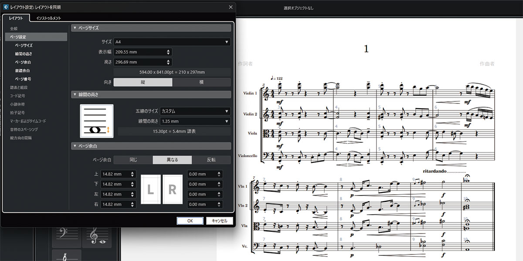The image size is (523, 261).
Task: Jump to ページサイズ subsection in sidebar
Action: click(24, 45)
